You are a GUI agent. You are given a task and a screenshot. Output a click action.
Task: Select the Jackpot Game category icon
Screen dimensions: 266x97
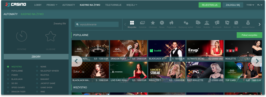pos(248,23)
